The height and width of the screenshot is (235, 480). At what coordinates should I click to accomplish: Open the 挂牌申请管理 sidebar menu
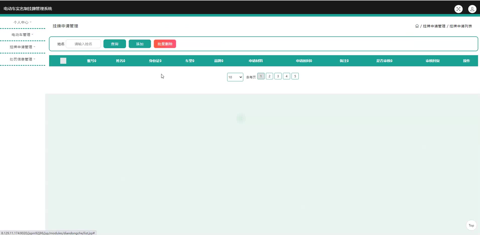click(23, 47)
